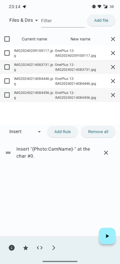Screen dimensions: 120x264
Task: Check the box for IMG20240214083731.jpg
Action: click(7, 67)
